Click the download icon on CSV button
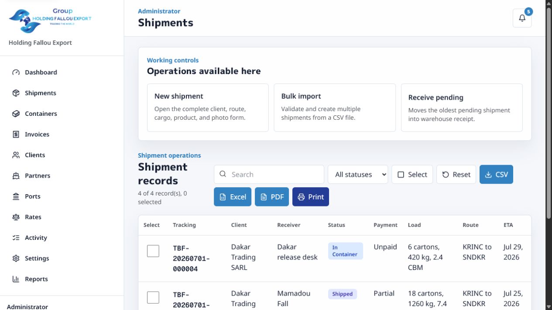Screen dimensions: 552x310 click(x=488, y=175)
